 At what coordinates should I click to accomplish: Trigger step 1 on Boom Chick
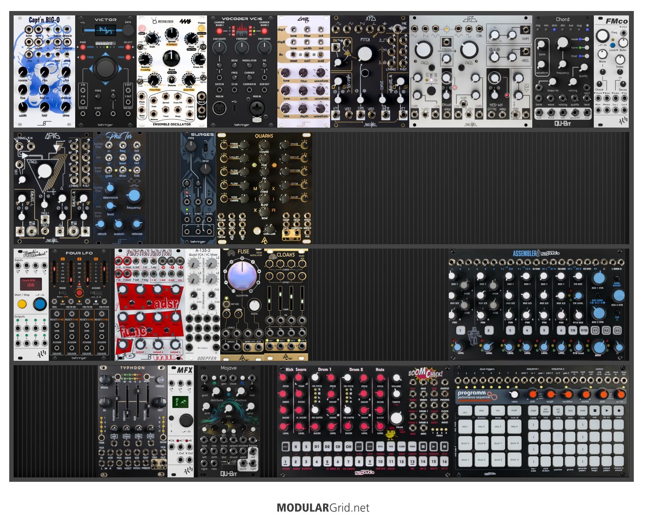[x=285, y=462]
